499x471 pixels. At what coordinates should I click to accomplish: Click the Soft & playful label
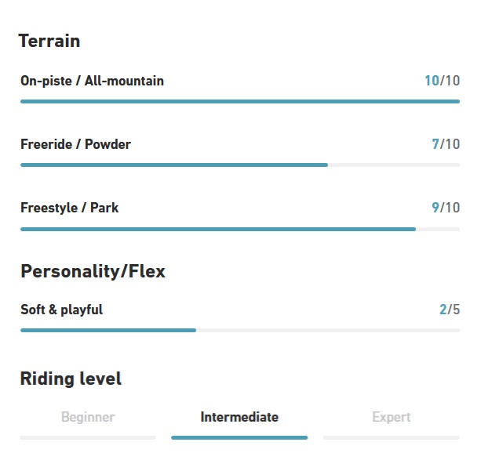point(61,310)
